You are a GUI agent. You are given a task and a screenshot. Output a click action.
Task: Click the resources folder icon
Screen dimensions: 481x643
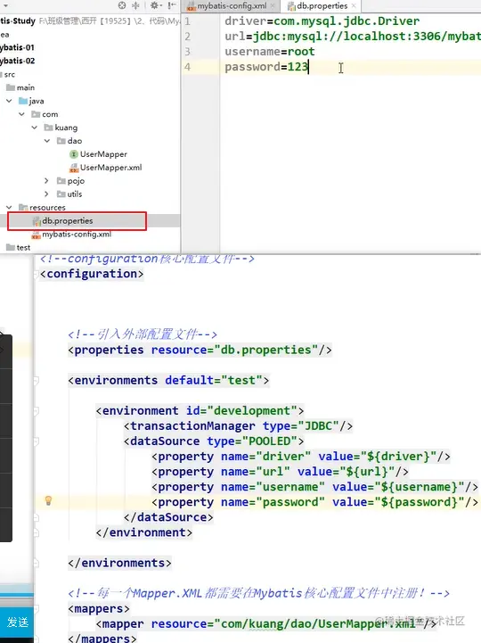(x=23, y=208)
